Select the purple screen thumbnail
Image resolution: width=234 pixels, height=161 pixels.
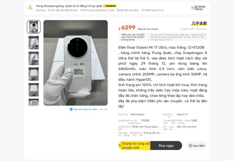33,102
